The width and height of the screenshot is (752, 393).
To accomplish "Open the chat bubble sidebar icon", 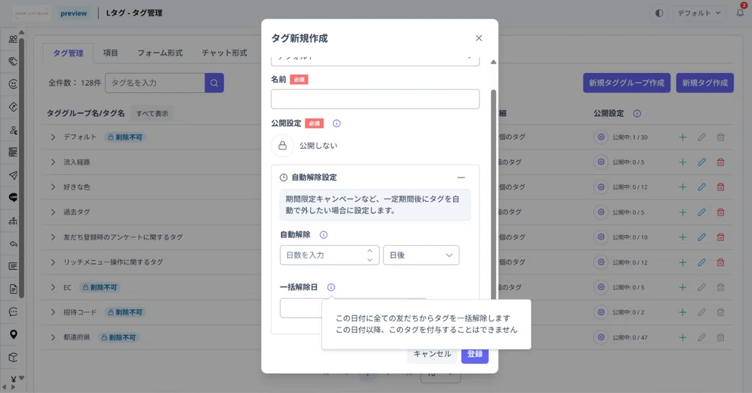I will pos(13,312).
